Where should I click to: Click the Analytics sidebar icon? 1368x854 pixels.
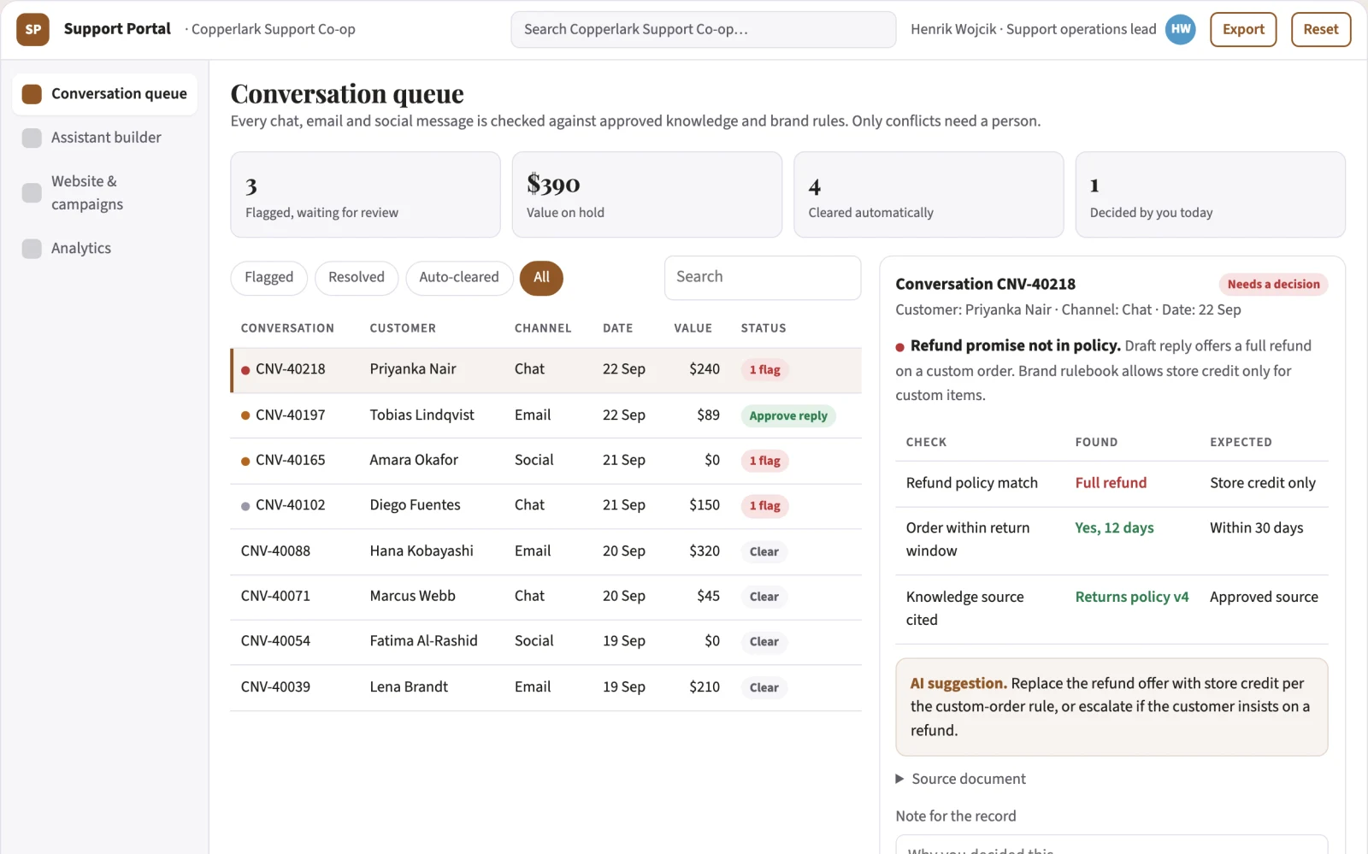[32, 249]
